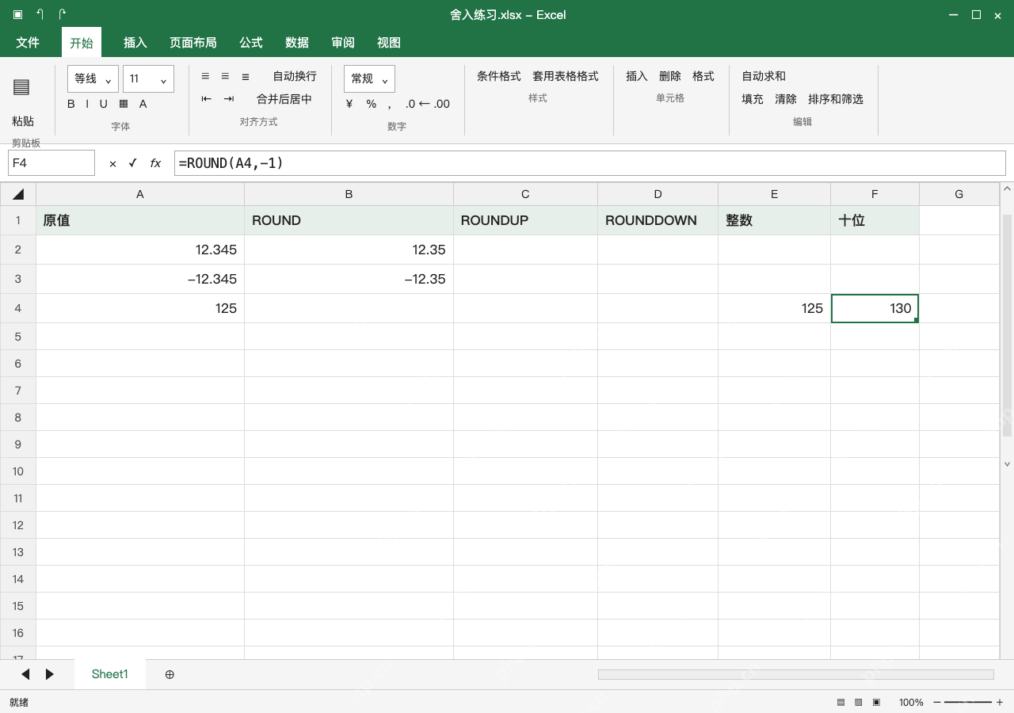This screenshot has width=1014, height=713.
Task: Open the 等线 font name dropdown
Action: click(x=93, y=78)
